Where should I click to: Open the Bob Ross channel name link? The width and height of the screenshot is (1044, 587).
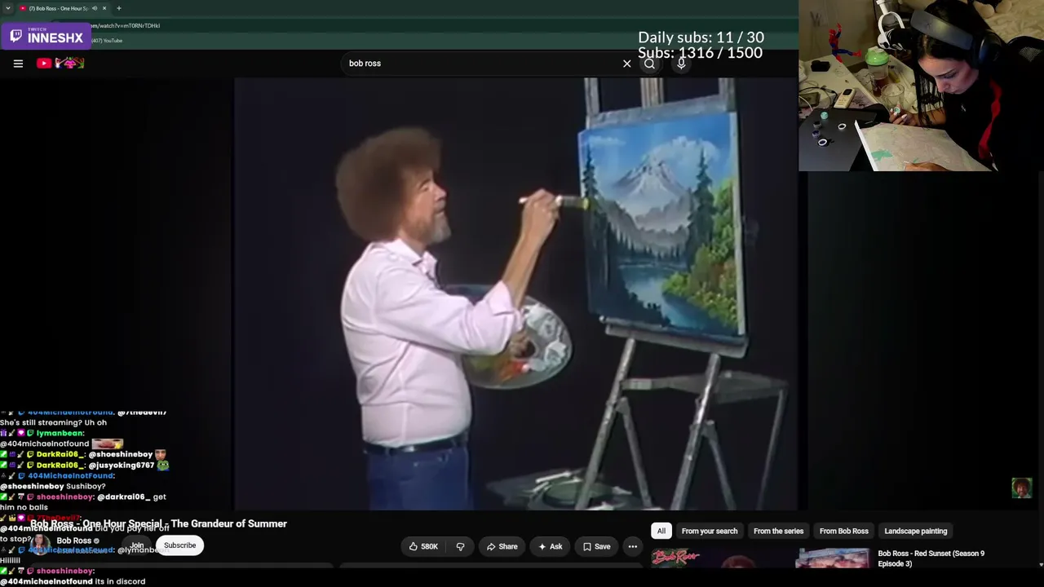point(73,541)
